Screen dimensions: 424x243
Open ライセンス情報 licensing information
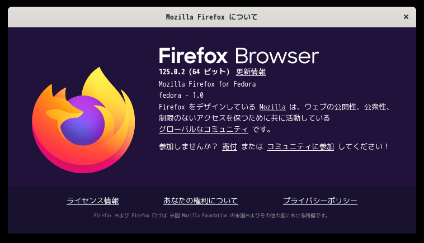point(93,201)
